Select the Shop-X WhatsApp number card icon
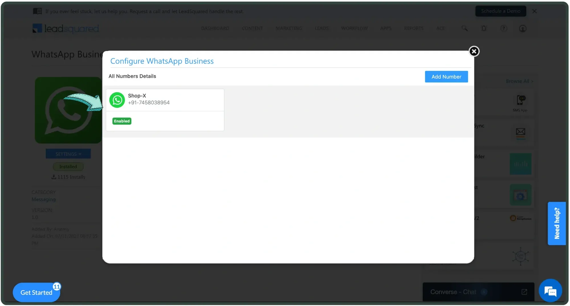The height and width of the screenshot is (306, 570). click(x=117, y=100)
